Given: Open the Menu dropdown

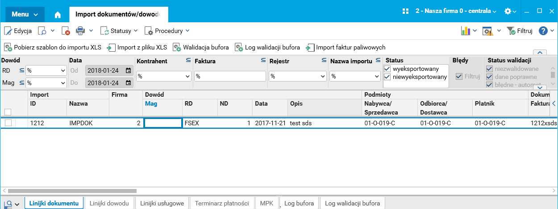Looking at the screenshot, I should click(x=25, y=14).
